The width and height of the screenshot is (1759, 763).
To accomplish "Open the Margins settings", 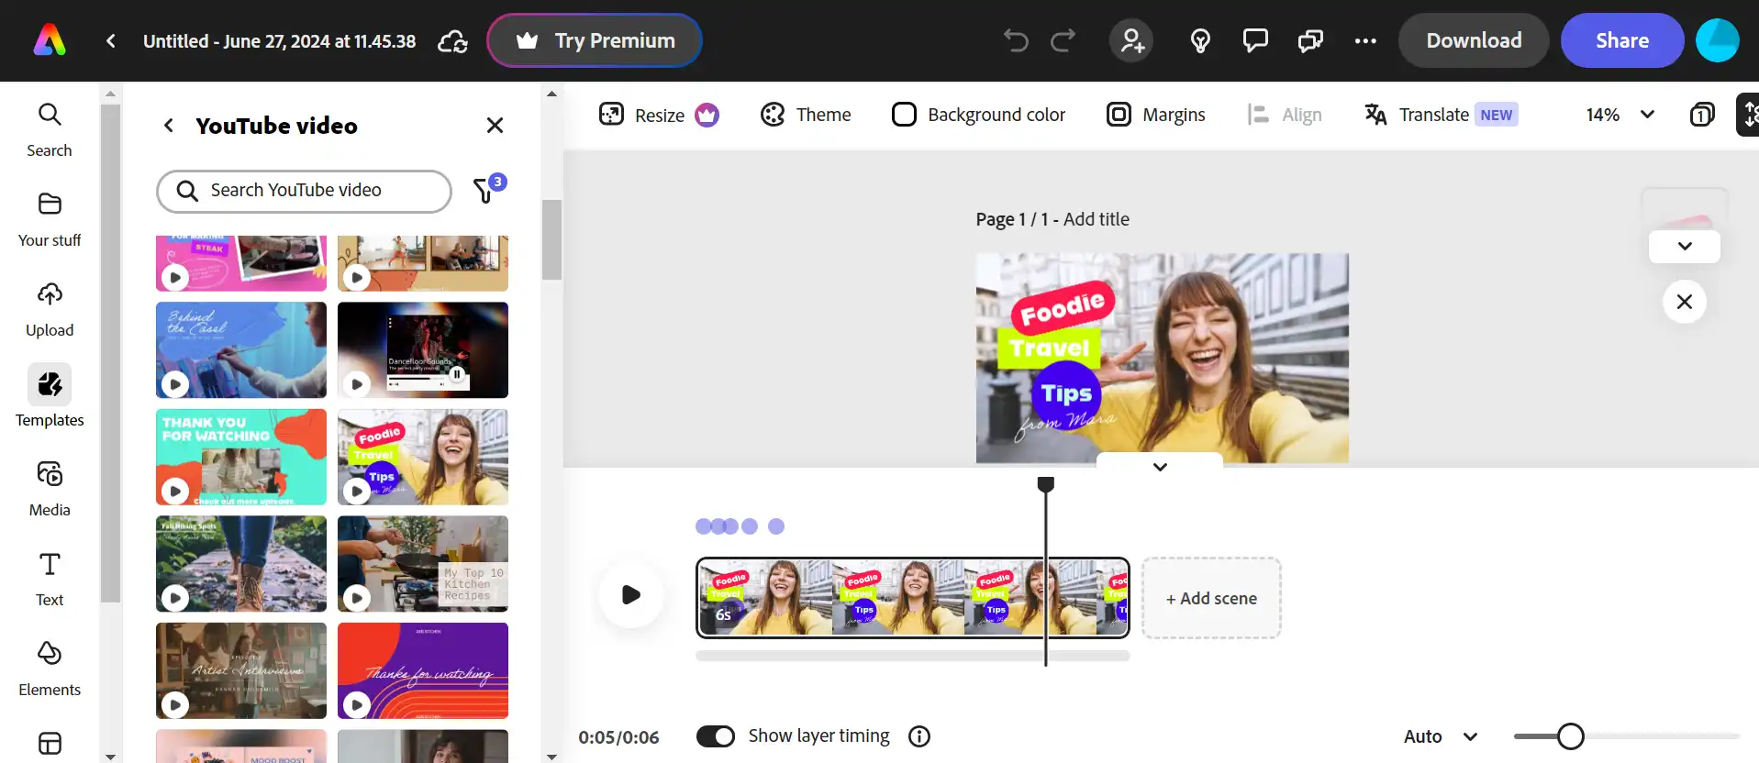I will (x=1155, y=115).
